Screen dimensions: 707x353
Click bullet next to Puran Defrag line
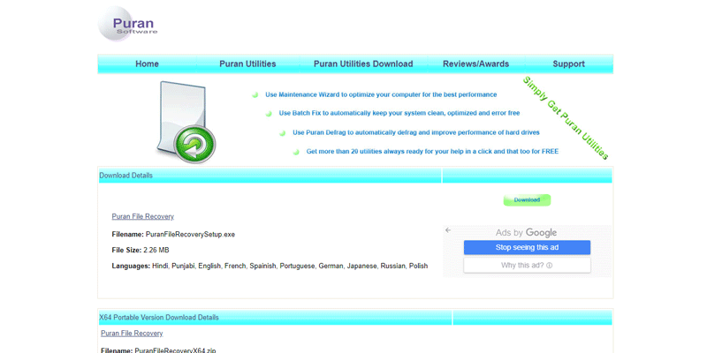point(282,133)
